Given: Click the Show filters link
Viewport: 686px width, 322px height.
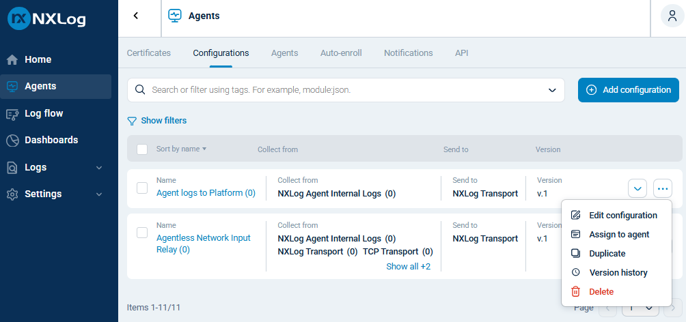Looking at the screenshot, I should click(x=163, y=121).
